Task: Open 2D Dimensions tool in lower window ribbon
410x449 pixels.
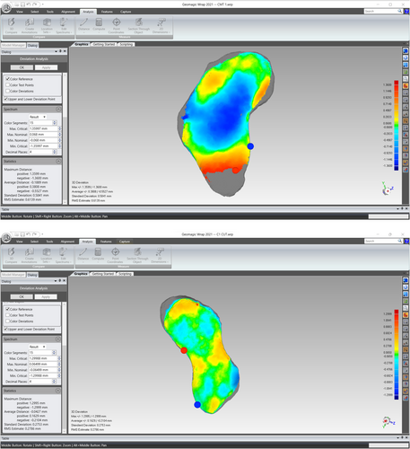Action: tap(161, 255)
